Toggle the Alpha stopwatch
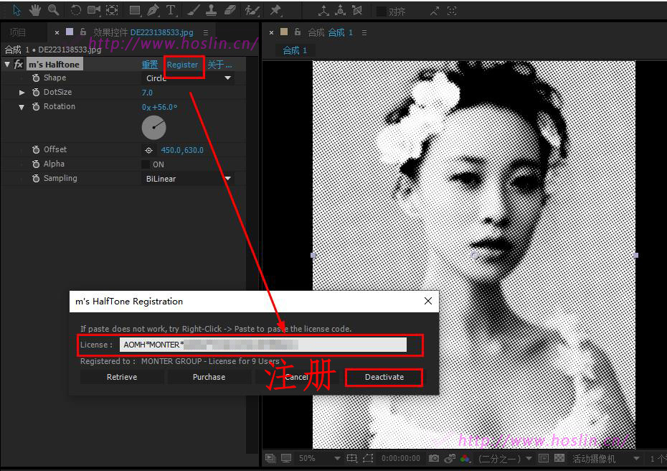The height and width of the screenshot is (471, 667). click(x=36, y=164)
